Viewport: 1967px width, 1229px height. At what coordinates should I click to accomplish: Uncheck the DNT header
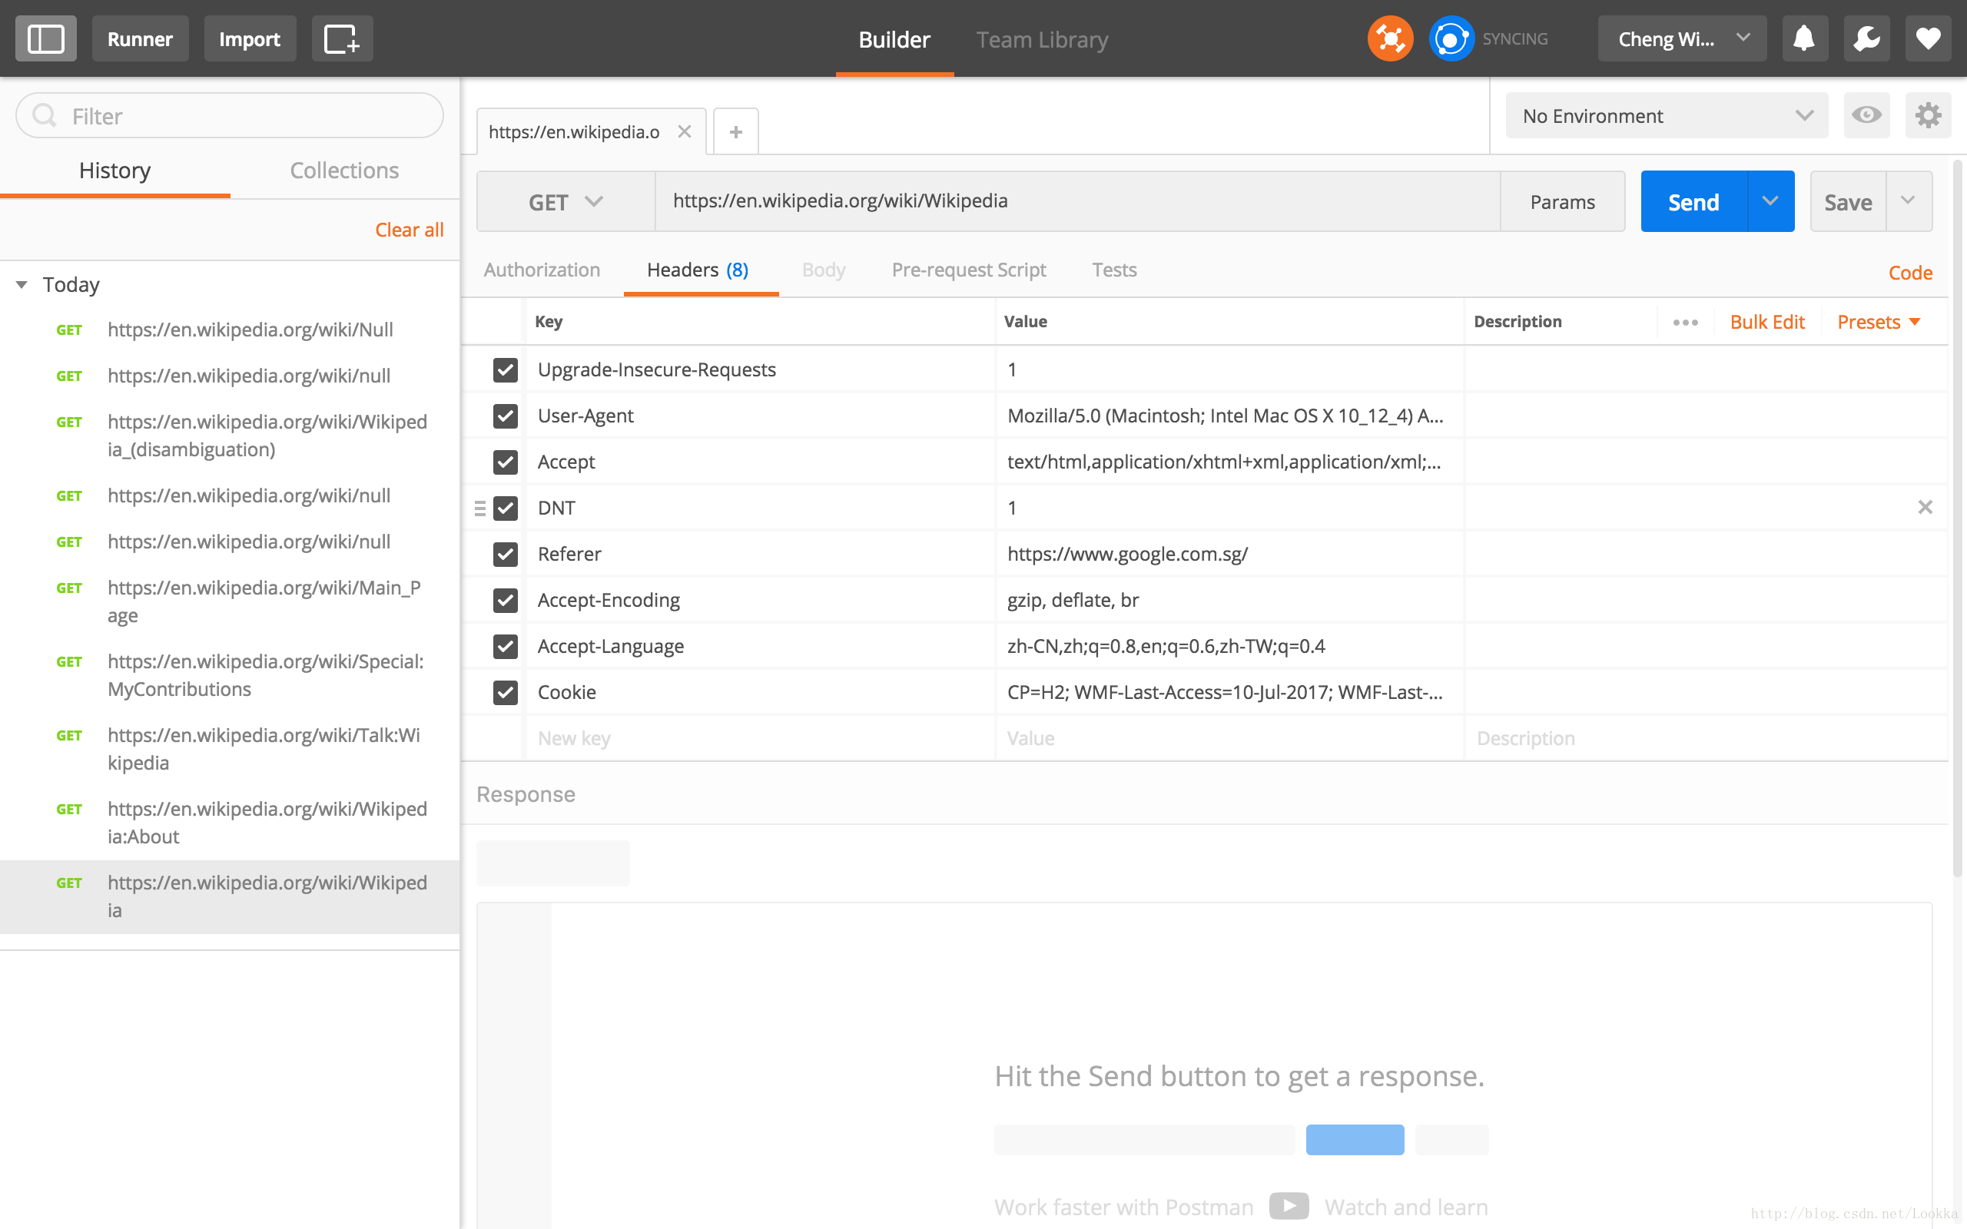(506, 508)
